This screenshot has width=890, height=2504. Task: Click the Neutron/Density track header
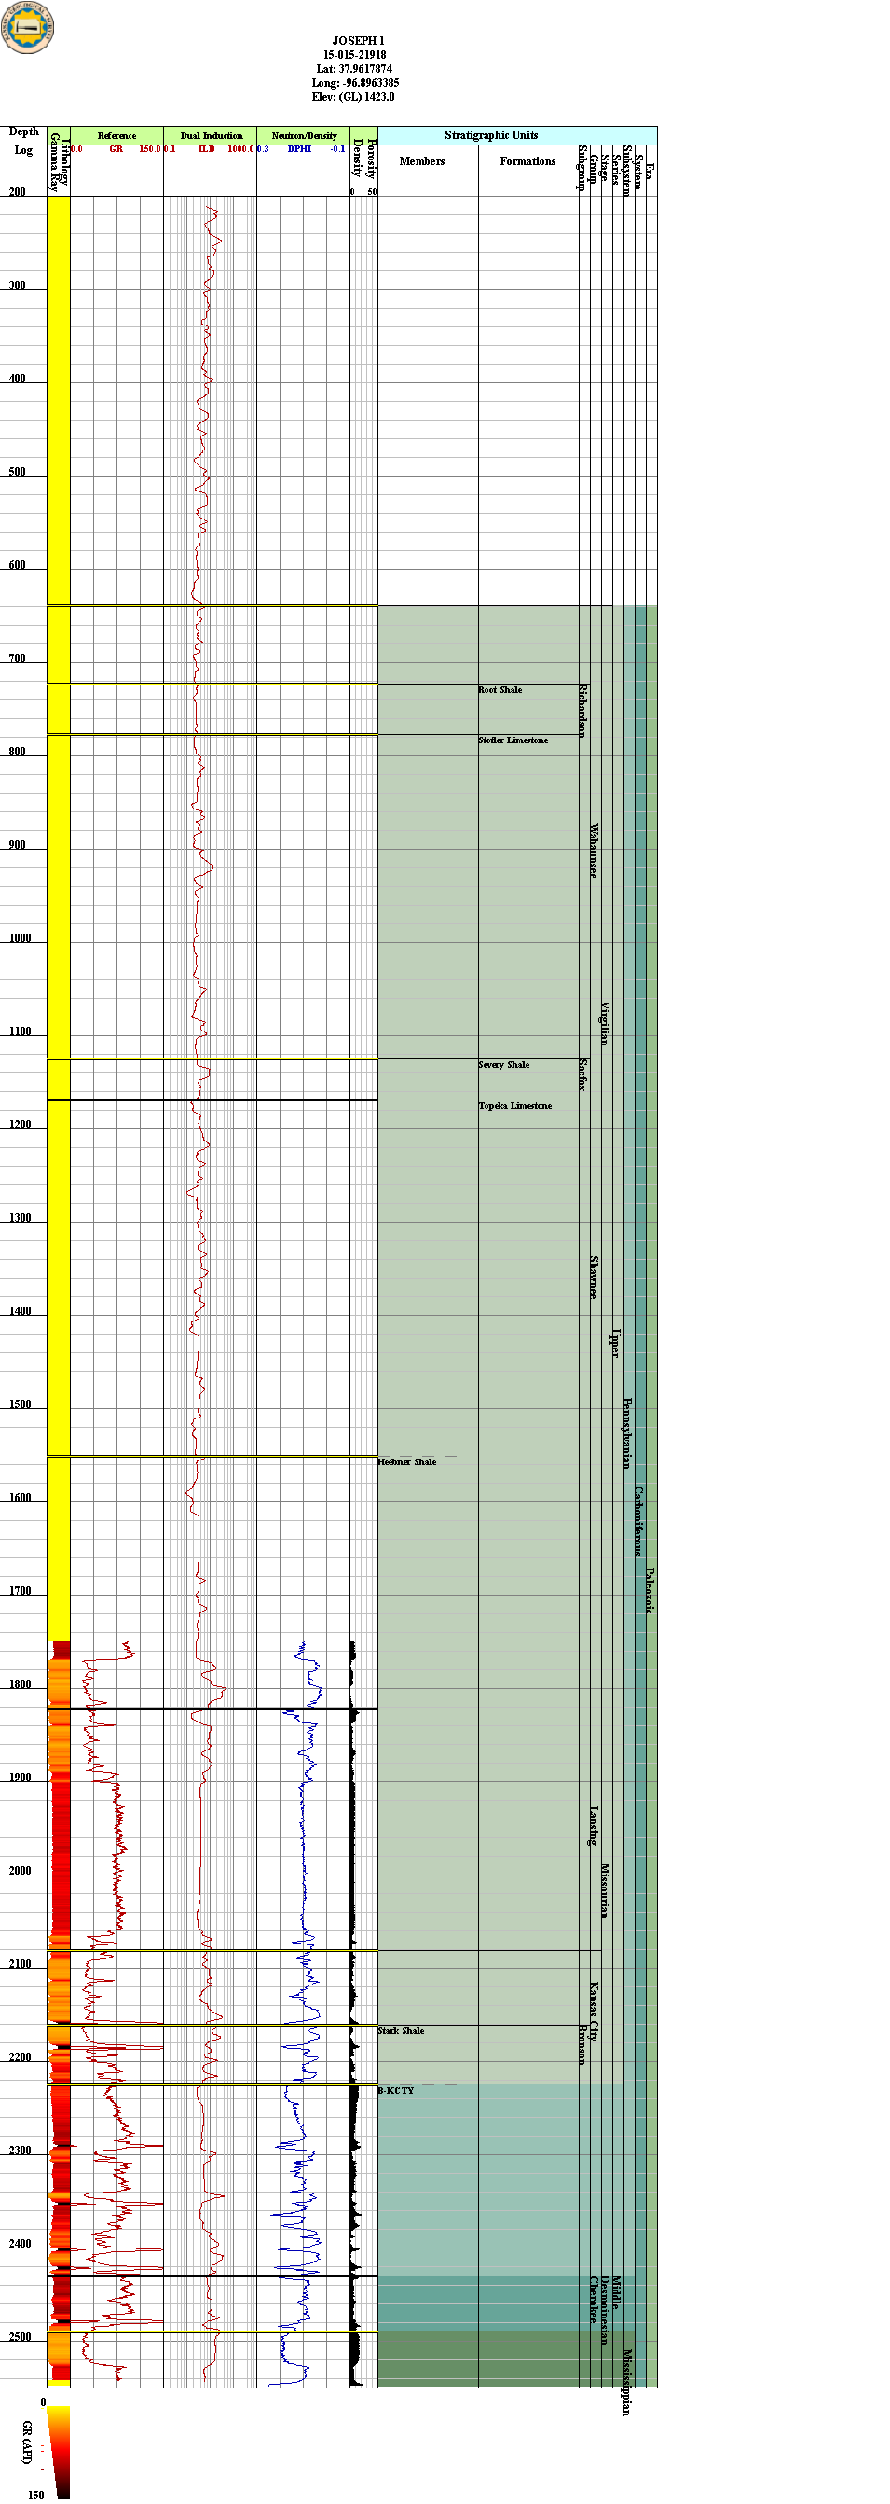[304, 135]
